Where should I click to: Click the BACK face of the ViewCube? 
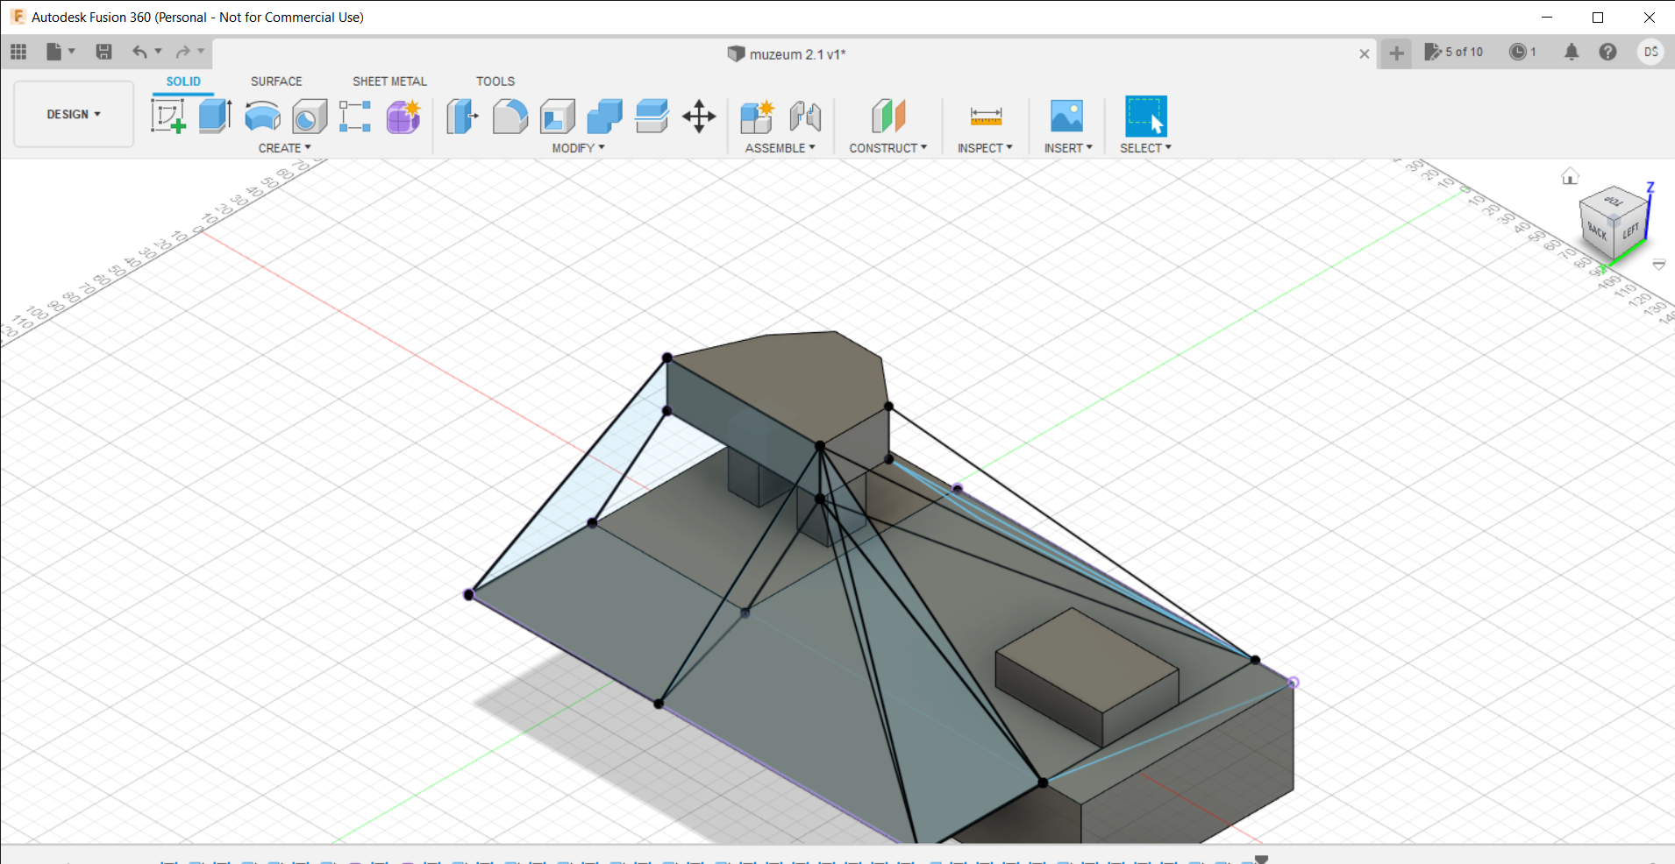1597,232
